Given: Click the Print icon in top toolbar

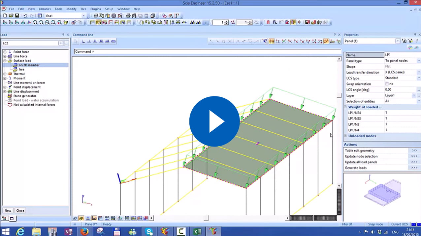Looking at the screenshot, I should (128, 15).
